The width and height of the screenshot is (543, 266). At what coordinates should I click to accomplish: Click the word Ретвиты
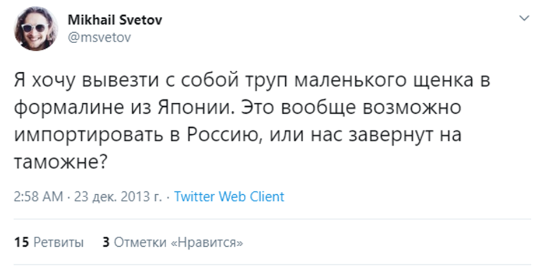tap(58, 242)
